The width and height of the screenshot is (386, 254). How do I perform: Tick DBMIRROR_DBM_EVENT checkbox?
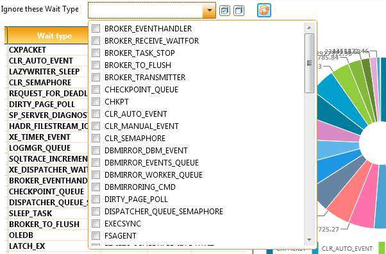(x=96, y=151)
